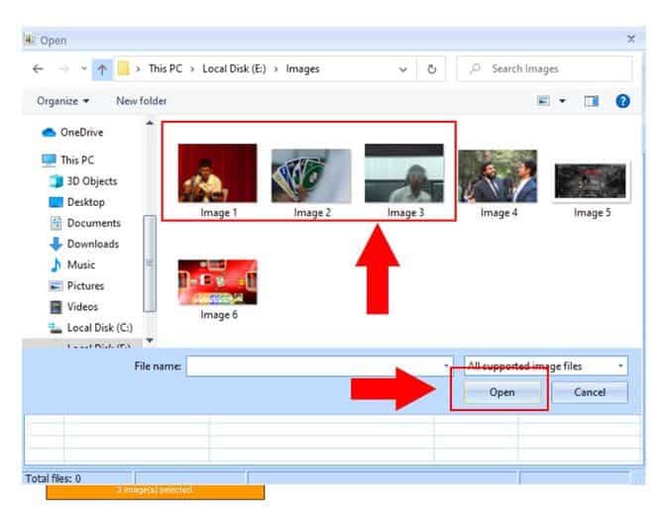Expand the view options dropdown arrow
The width and height of the screenshot is (669, 519).
[x=562, y=101]
